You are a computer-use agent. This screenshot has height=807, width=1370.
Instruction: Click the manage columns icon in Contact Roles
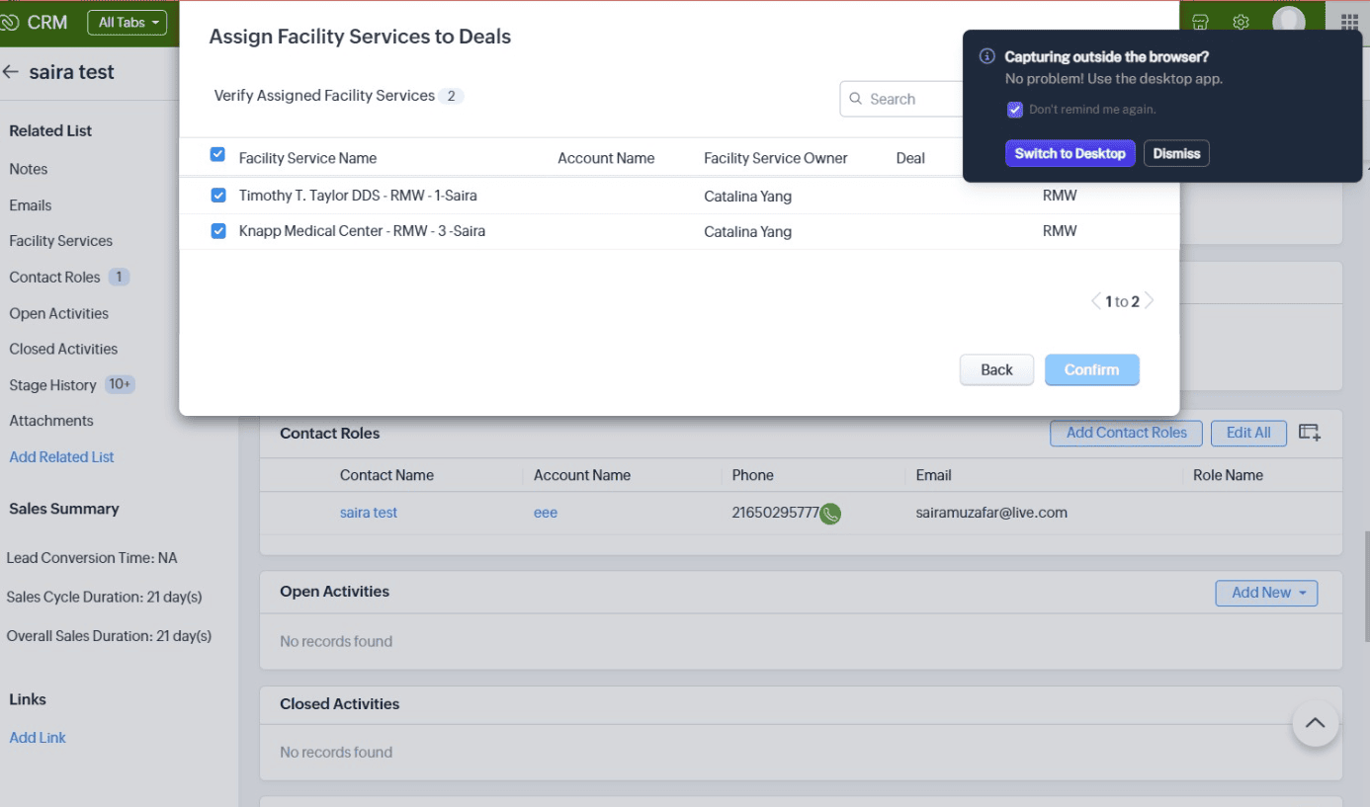[x=1310, y=433]
